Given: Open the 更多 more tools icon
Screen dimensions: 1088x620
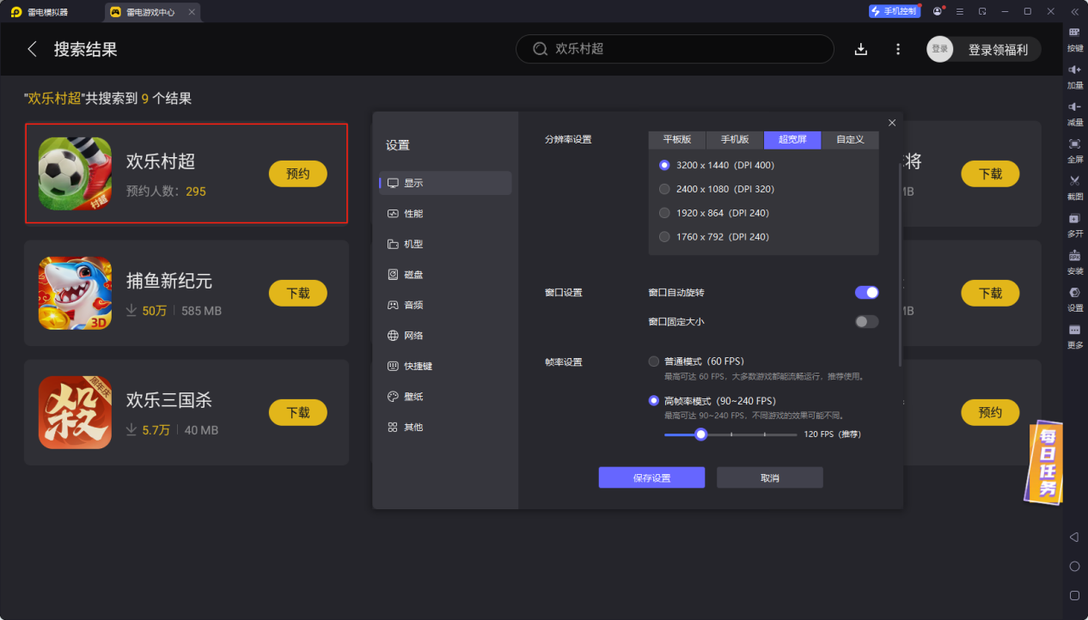Looking at the screenshot, I should [1074, 336].
